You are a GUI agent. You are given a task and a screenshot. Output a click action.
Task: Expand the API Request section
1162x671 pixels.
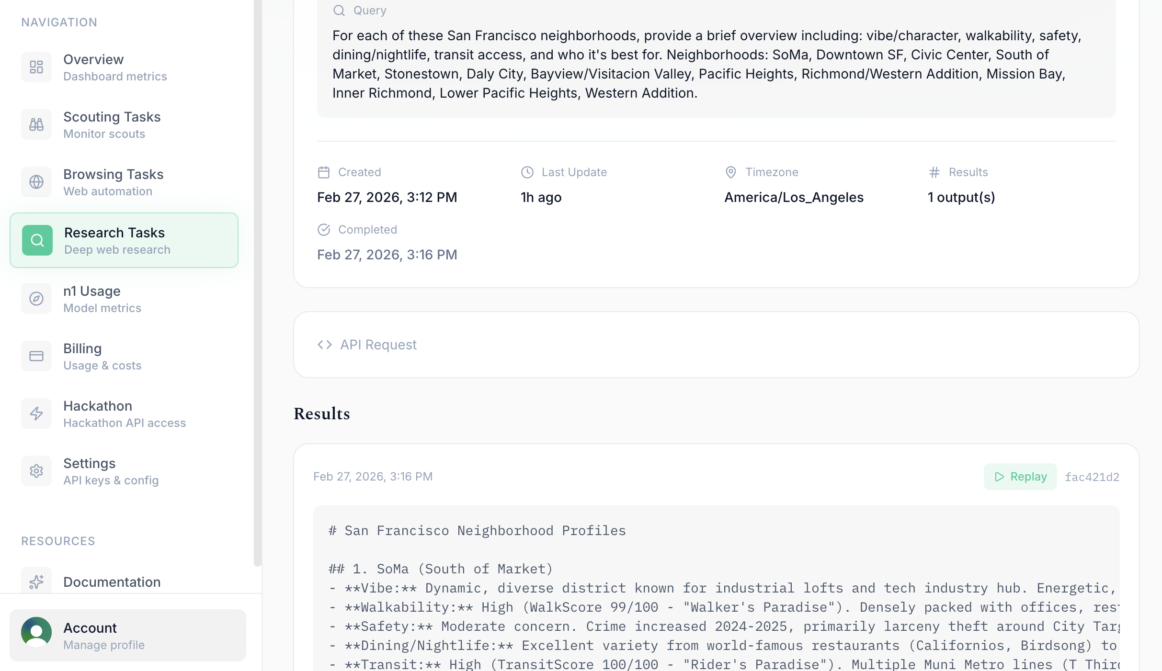[x=716, y=345]
